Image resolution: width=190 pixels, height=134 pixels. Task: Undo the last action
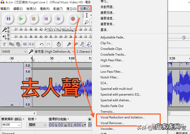[41, 44]
